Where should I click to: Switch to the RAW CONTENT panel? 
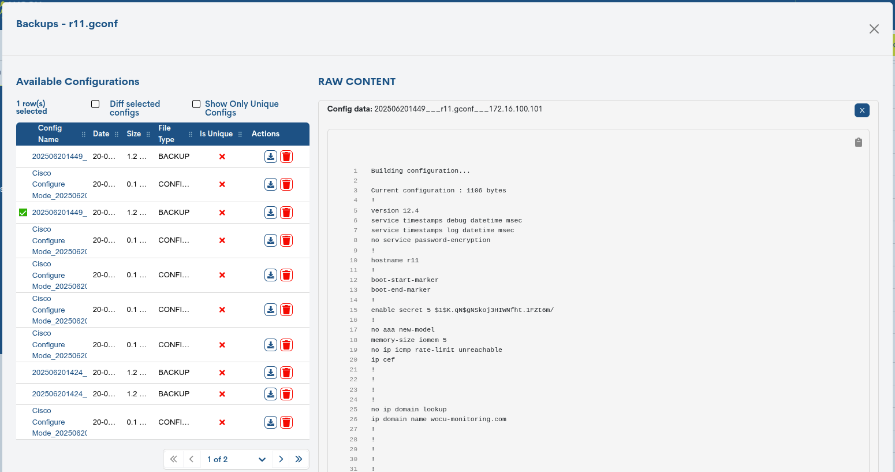pos(357,81)
